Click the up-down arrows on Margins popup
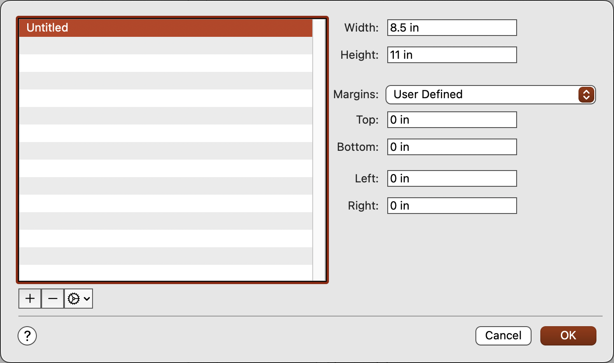The width and height of the screenshot is (614, 363). [x=586, y=95]
